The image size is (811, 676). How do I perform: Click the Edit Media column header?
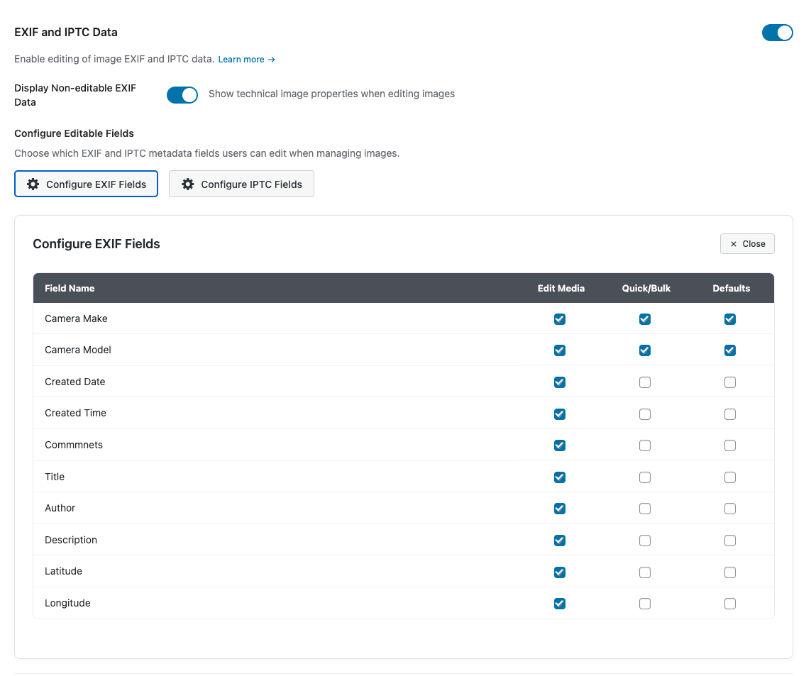point(561,289)
